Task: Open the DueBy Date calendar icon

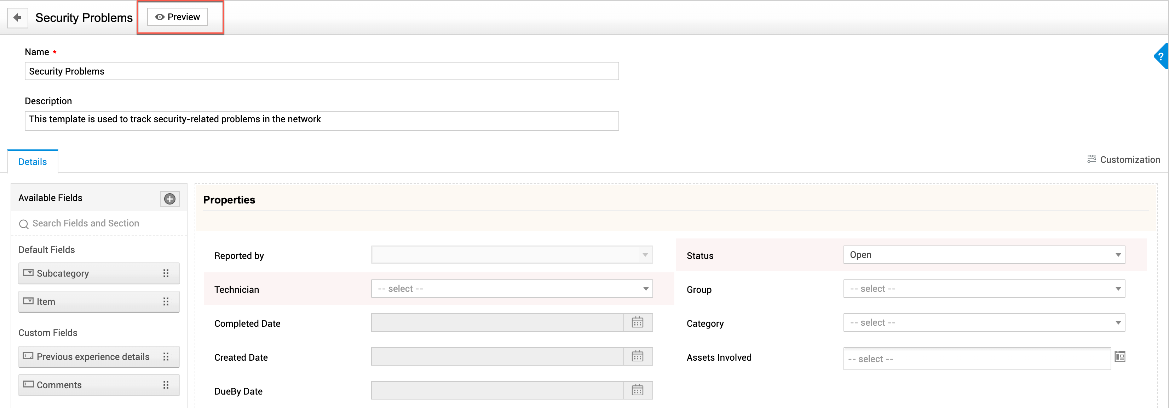Action: (638, 391)
